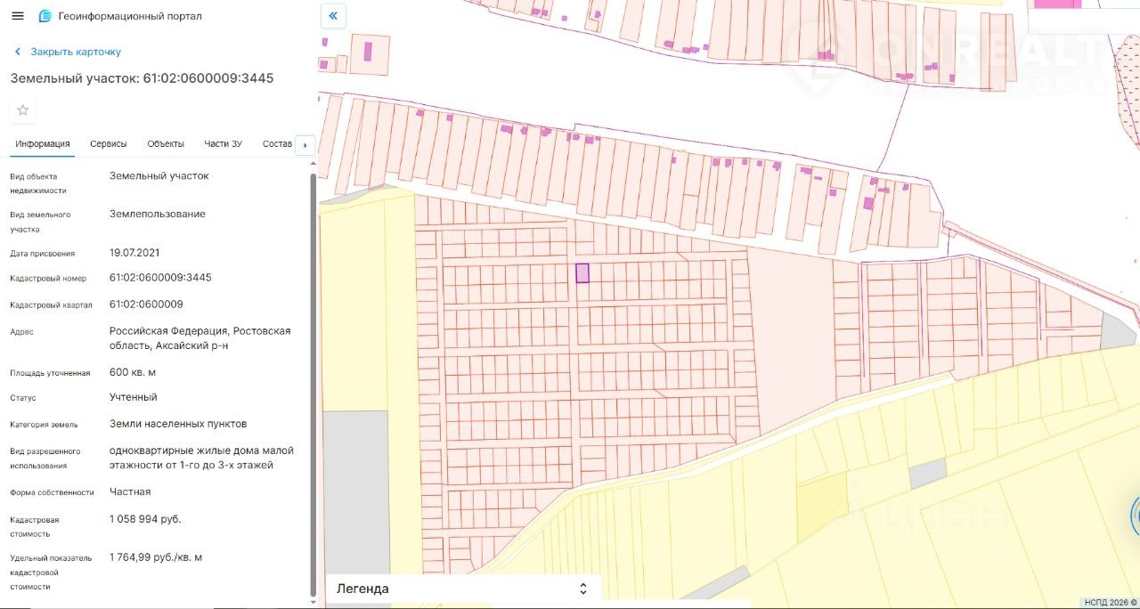Viewport: 1140px width, 609px height.
Task: Open the Состав tab
Action: point(277,143)
